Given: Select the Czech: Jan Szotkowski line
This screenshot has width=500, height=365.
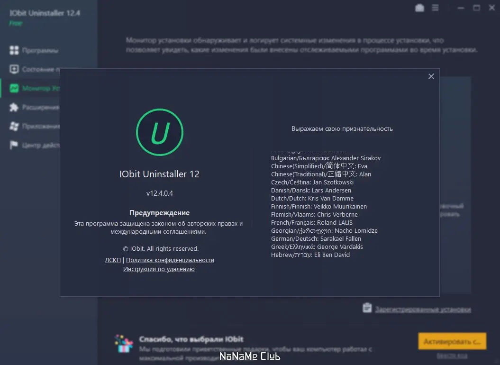Looking at the screenshot, I should [x=312, y=182].
